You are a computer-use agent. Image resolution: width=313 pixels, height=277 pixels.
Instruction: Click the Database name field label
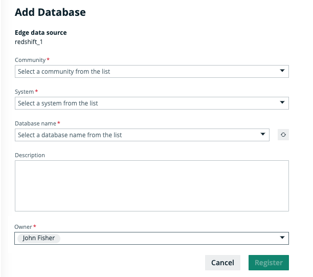[x=36, y=123]
